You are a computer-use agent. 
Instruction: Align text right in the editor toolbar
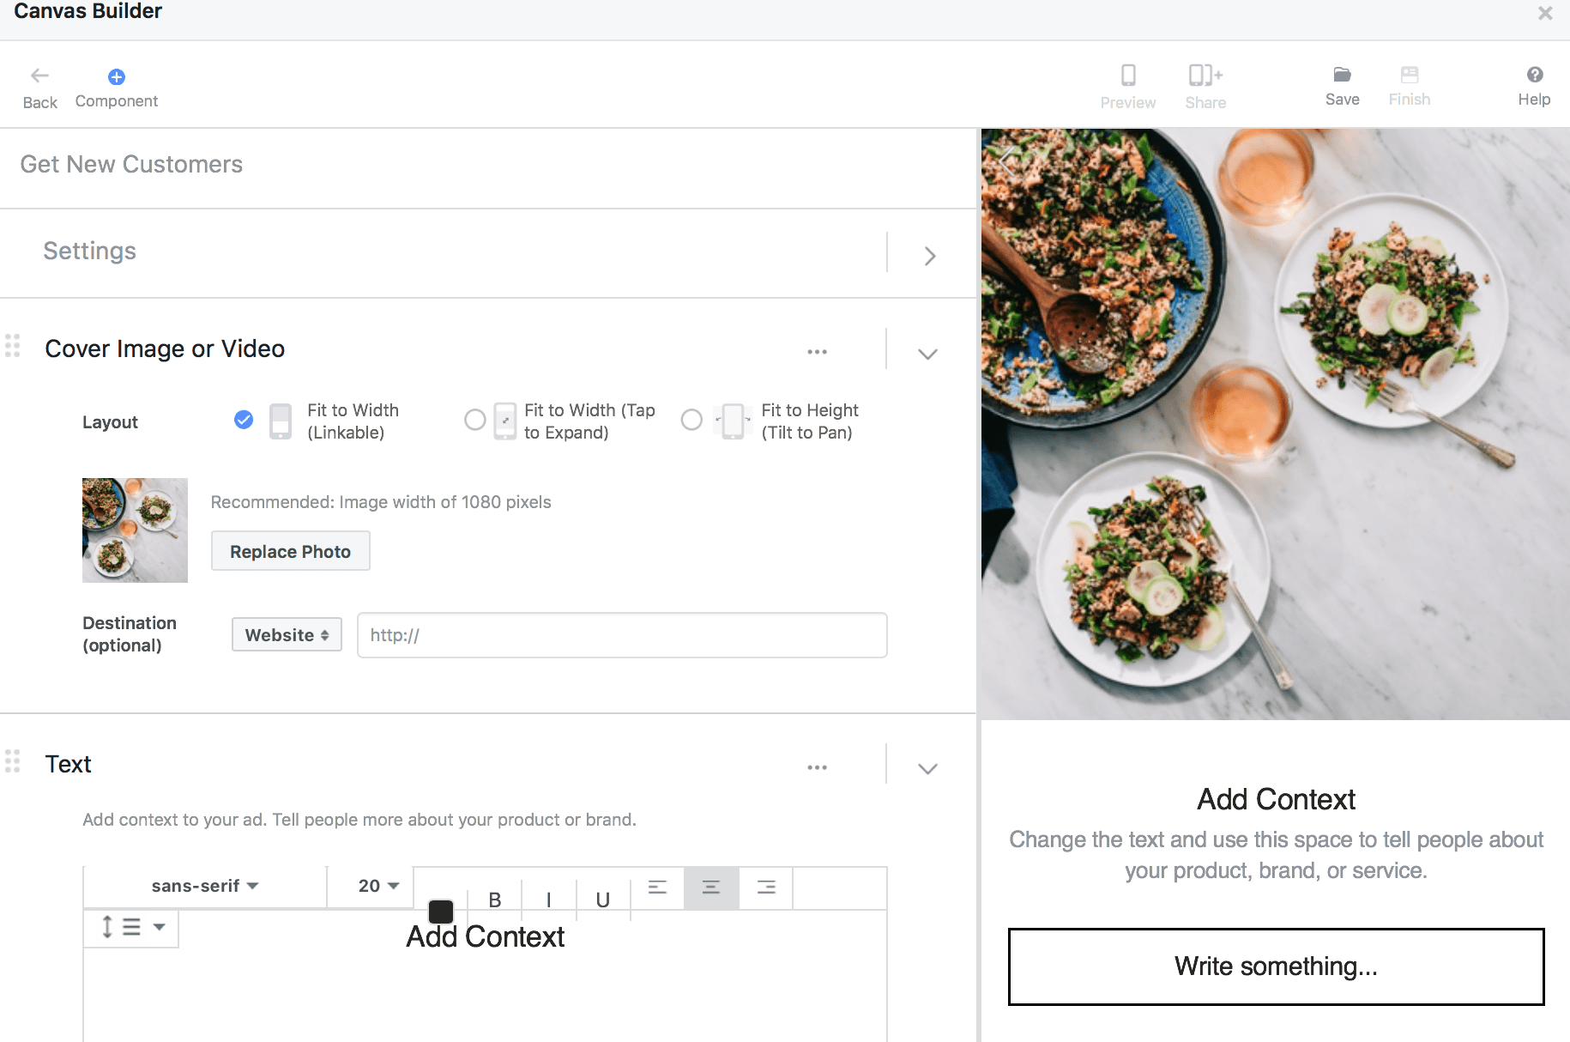pos(766,888)
